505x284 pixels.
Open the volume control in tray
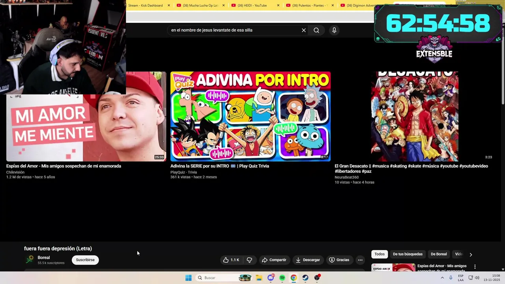tap(477, 278)
